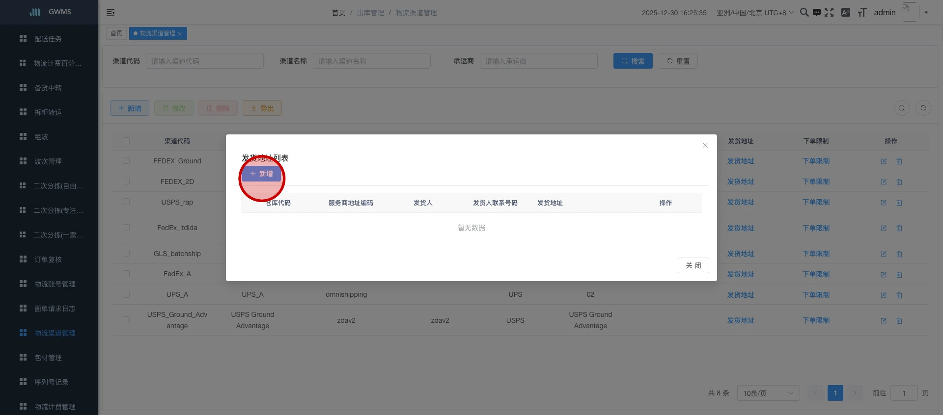Open 发货地址 link in FEDEX_Ground row
Screen dimensions: 943x415
pyautogui.click(x=741, y=161)
